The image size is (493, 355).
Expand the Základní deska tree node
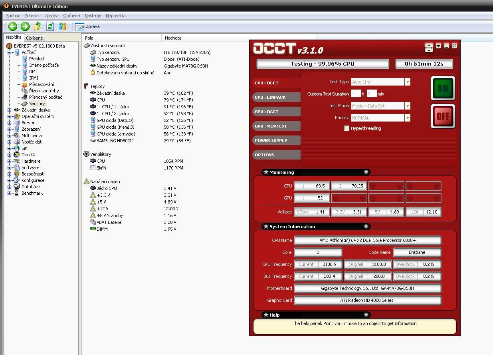9,110
